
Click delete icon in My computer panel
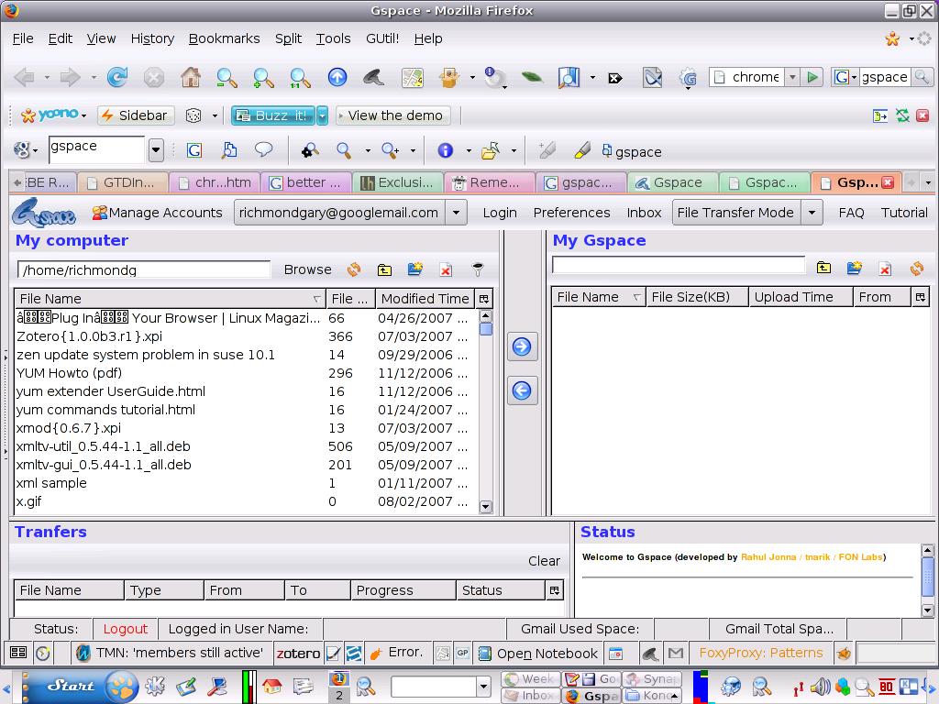click(x=446, y=270)
